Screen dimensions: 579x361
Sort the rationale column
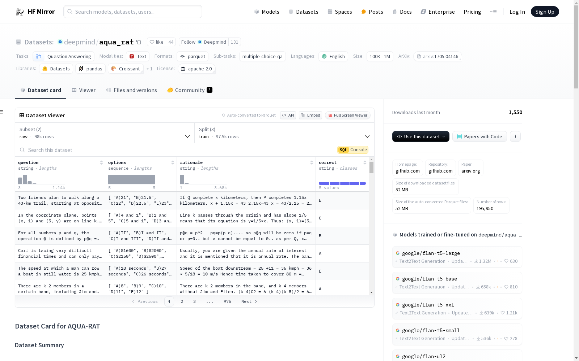tap(312, 162)
